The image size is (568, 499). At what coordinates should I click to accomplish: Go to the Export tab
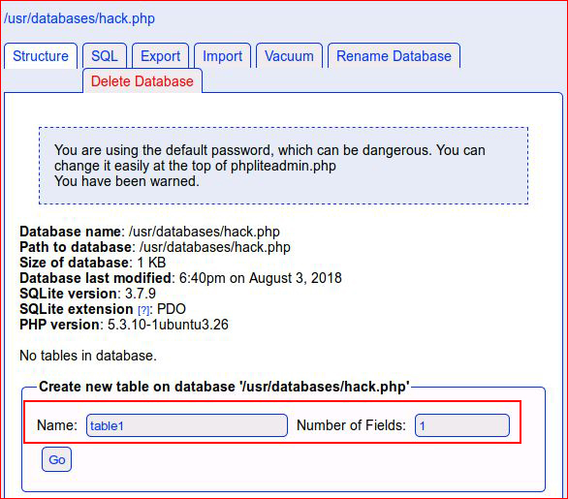(161, 56)
